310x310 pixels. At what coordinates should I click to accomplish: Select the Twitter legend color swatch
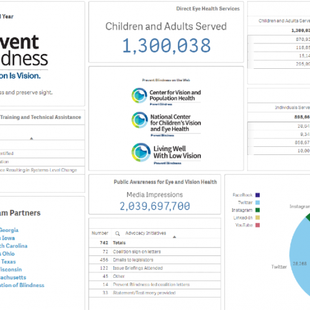coord(257,202)
